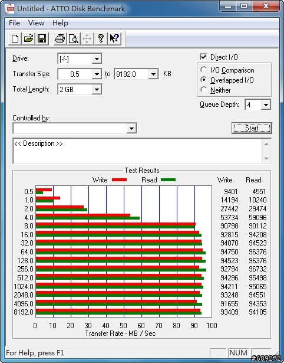
Task: Click the read value 96732
Action: coord(257,269)
